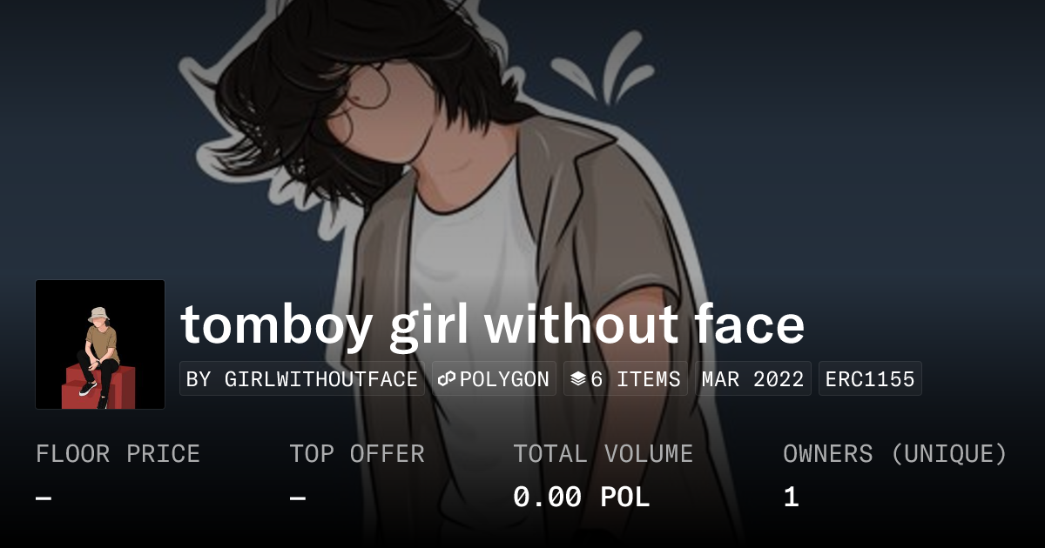This screenshot has height=548, width=1045.
Task: Click the OWNERS (UNIQUE) label
Action: tap(895, 454)
